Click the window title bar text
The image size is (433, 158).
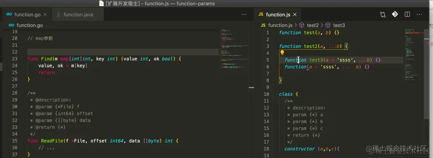click(160, 3)
